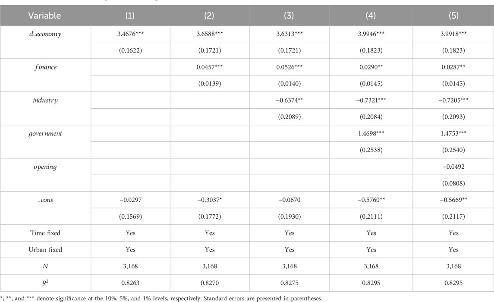Click industry coefficient −0.6374**
The image size is (494, 302).
tap(289, 101)
